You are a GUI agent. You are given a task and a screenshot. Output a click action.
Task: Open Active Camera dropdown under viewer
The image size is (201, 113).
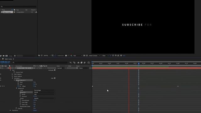tap(94, 56)
